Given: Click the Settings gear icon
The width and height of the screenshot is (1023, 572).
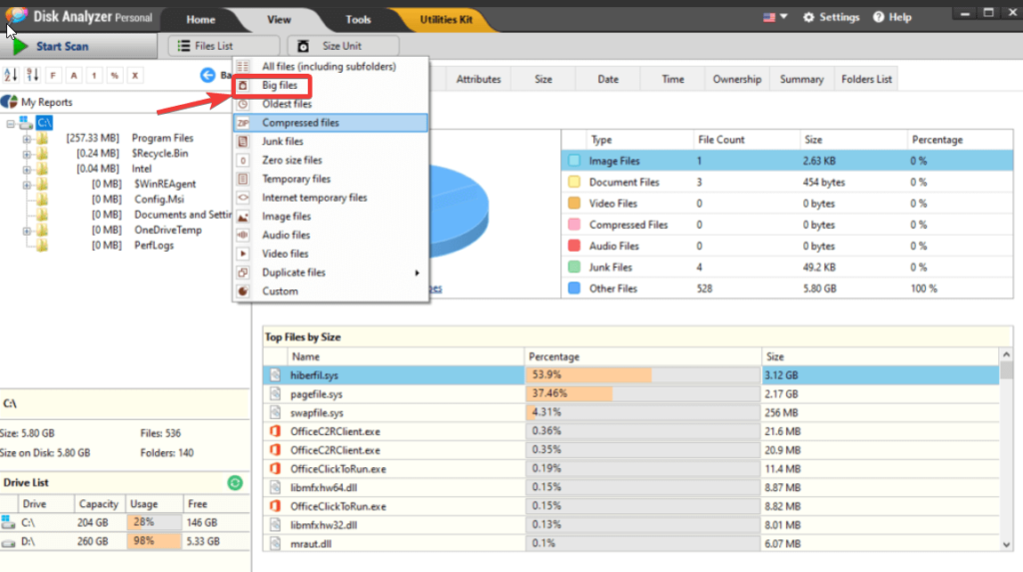Looking at the screenshot, I should [808, 17].
